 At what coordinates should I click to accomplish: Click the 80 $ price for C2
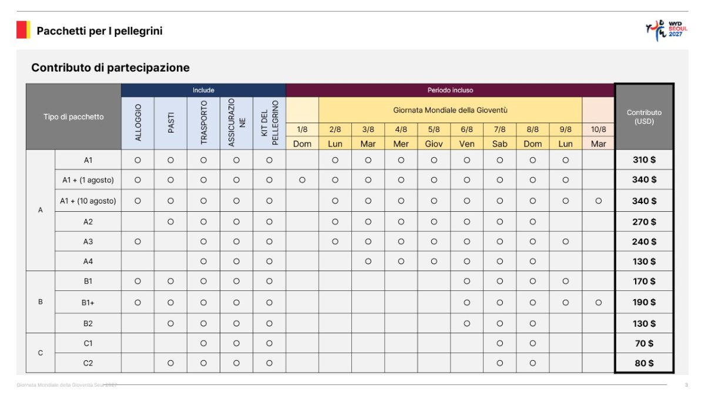click(x=644, y=363)
